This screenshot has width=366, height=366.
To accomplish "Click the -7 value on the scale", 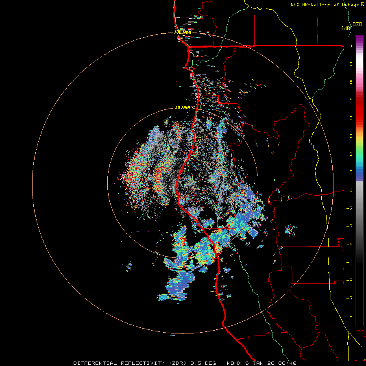I will pyautogui.click(x=349, y=298).
